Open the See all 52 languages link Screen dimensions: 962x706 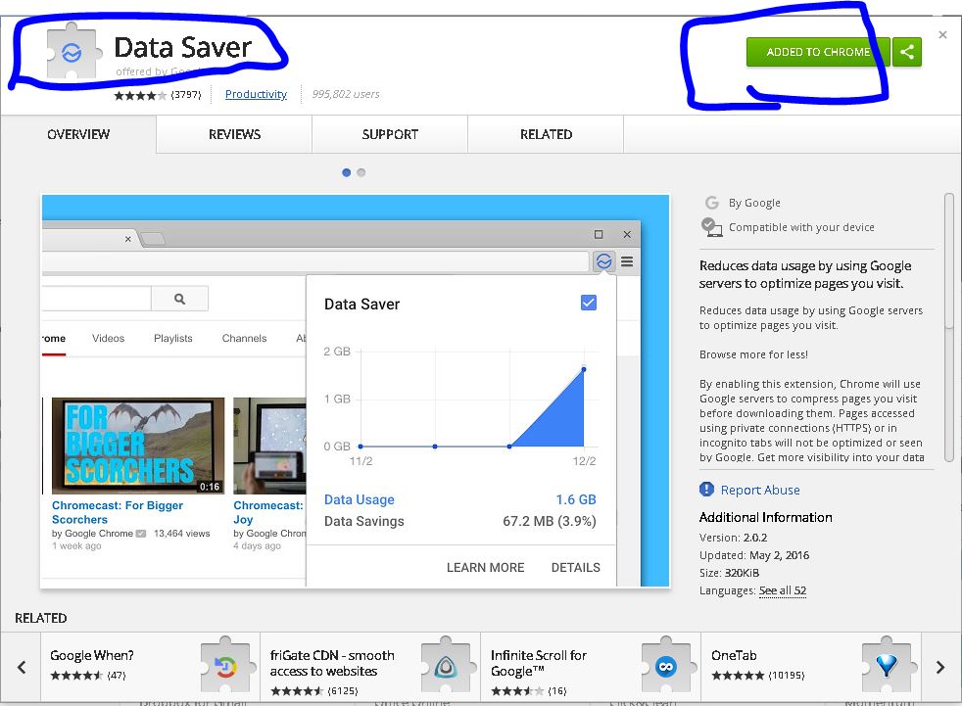tap(783, 590)
